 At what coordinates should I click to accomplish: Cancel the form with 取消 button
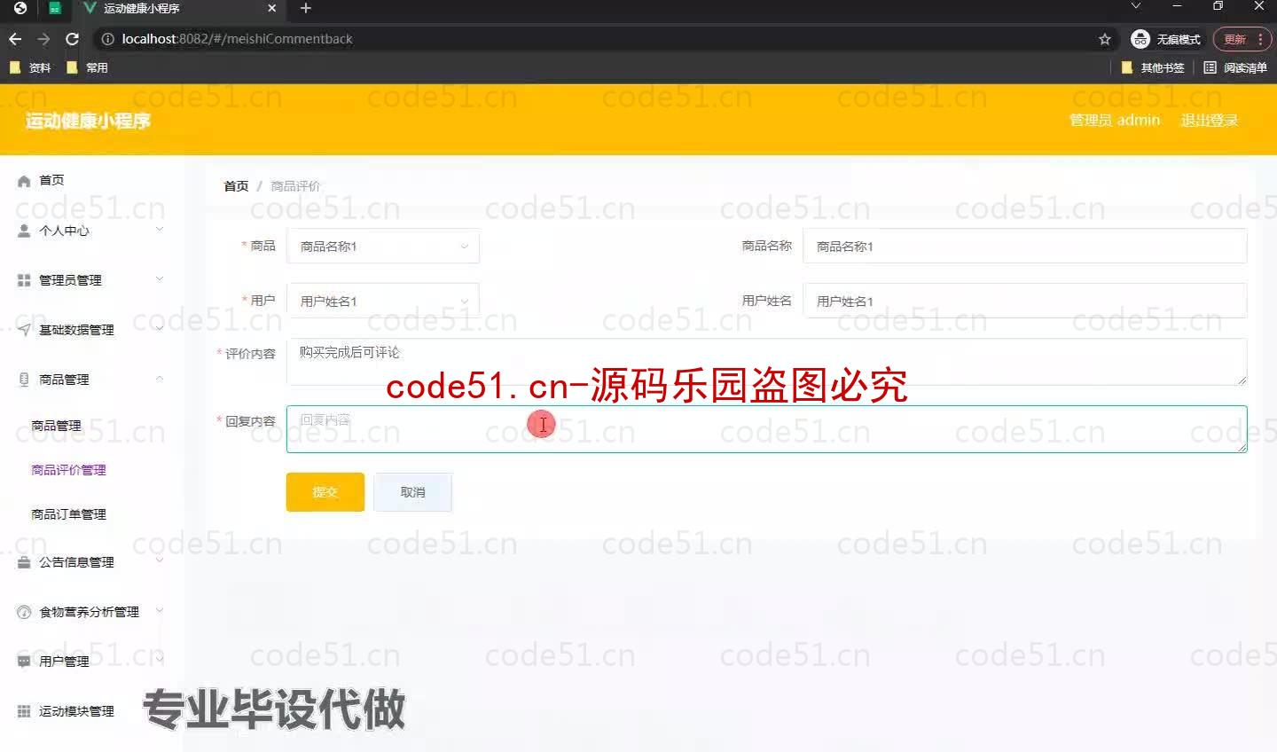tap(412, 492)
